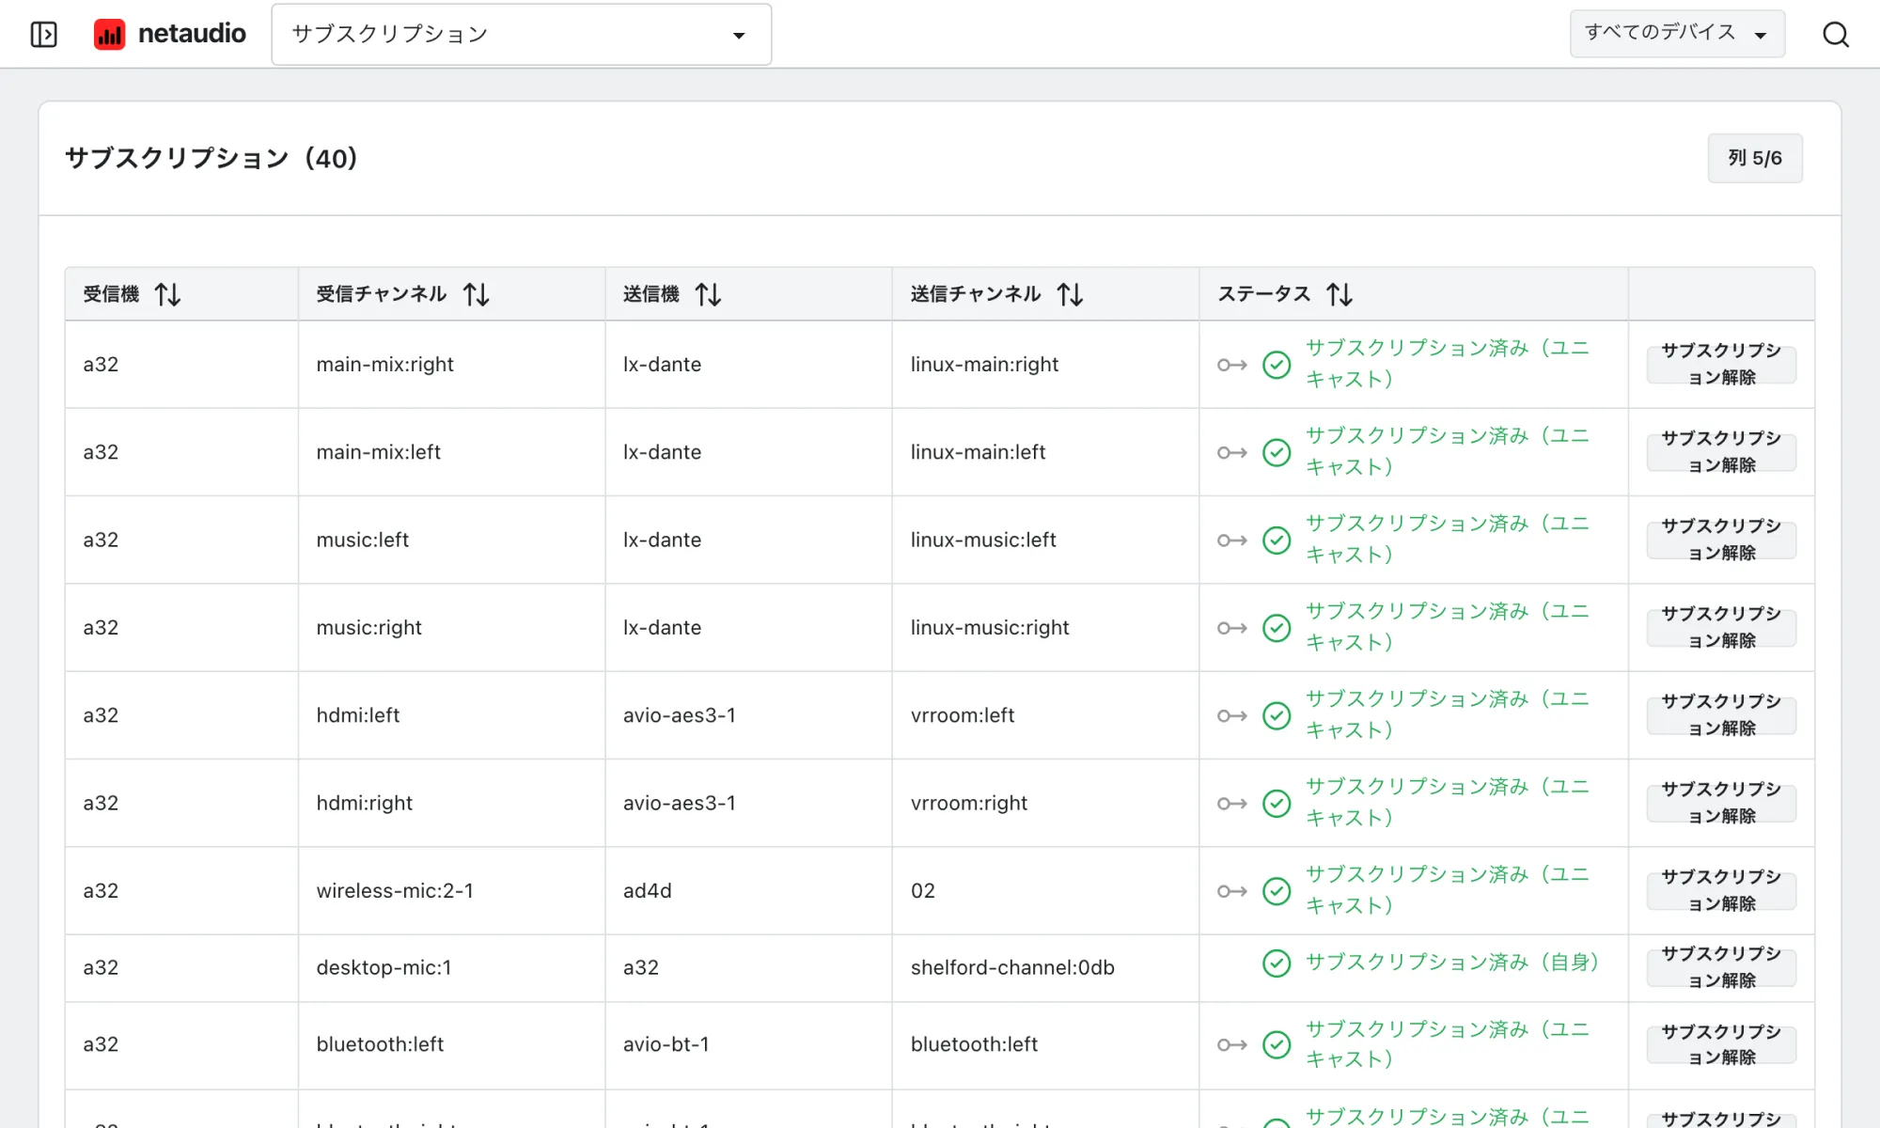
Task: Click green check icon in bluetooth:left row
Action: click(1277, 1045)
